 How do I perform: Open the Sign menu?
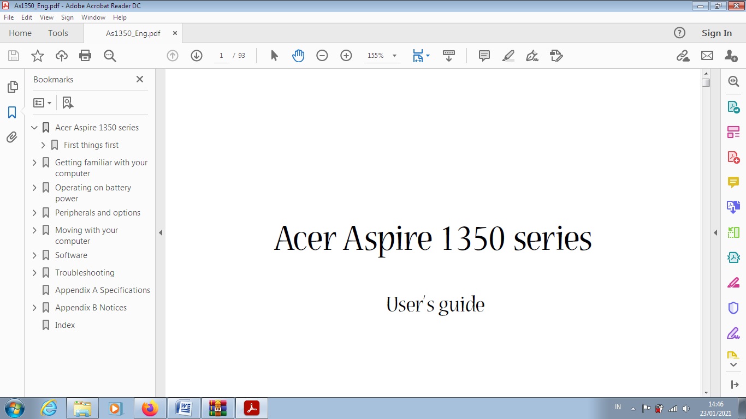67,17
